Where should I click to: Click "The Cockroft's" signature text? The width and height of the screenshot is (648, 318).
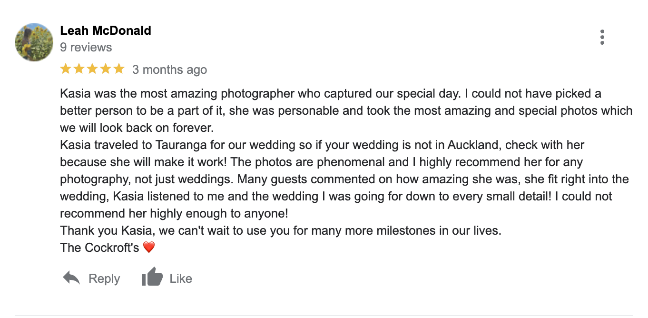click(100, 248)
